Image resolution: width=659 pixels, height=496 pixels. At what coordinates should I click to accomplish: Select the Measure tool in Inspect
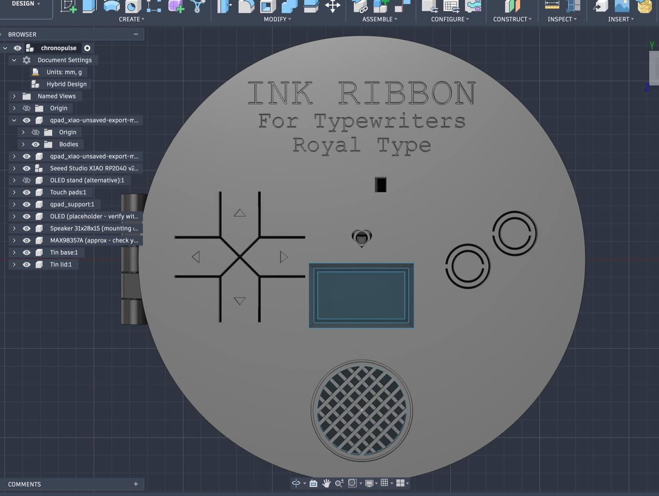coord(552,6)
